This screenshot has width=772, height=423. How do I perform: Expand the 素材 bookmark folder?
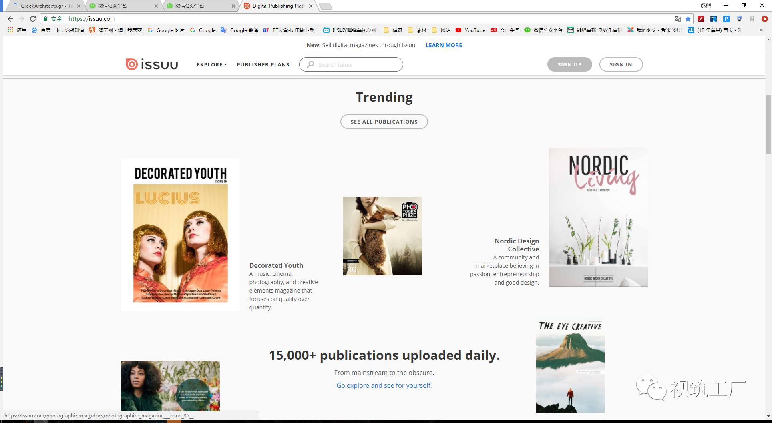point(417,30)
